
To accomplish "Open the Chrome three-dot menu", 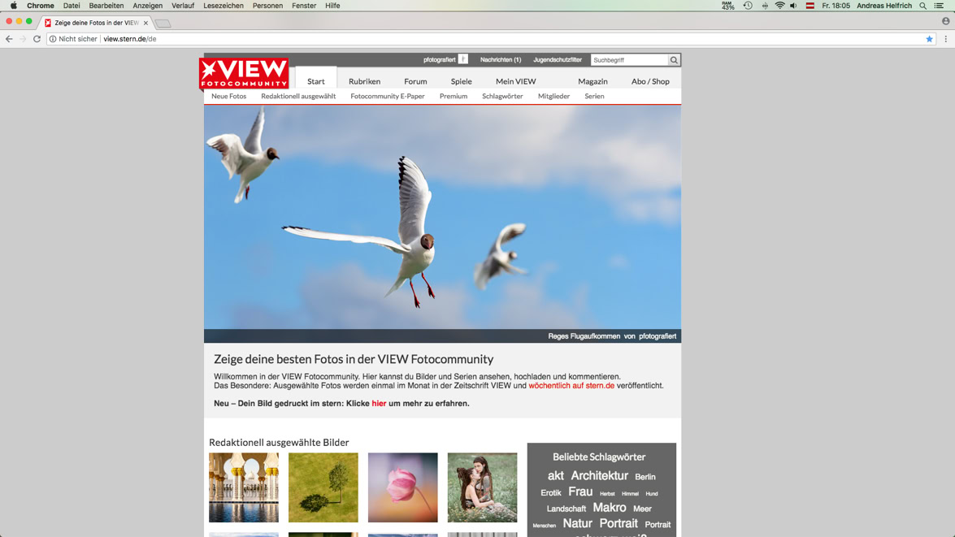I will (x=946, y=39).
